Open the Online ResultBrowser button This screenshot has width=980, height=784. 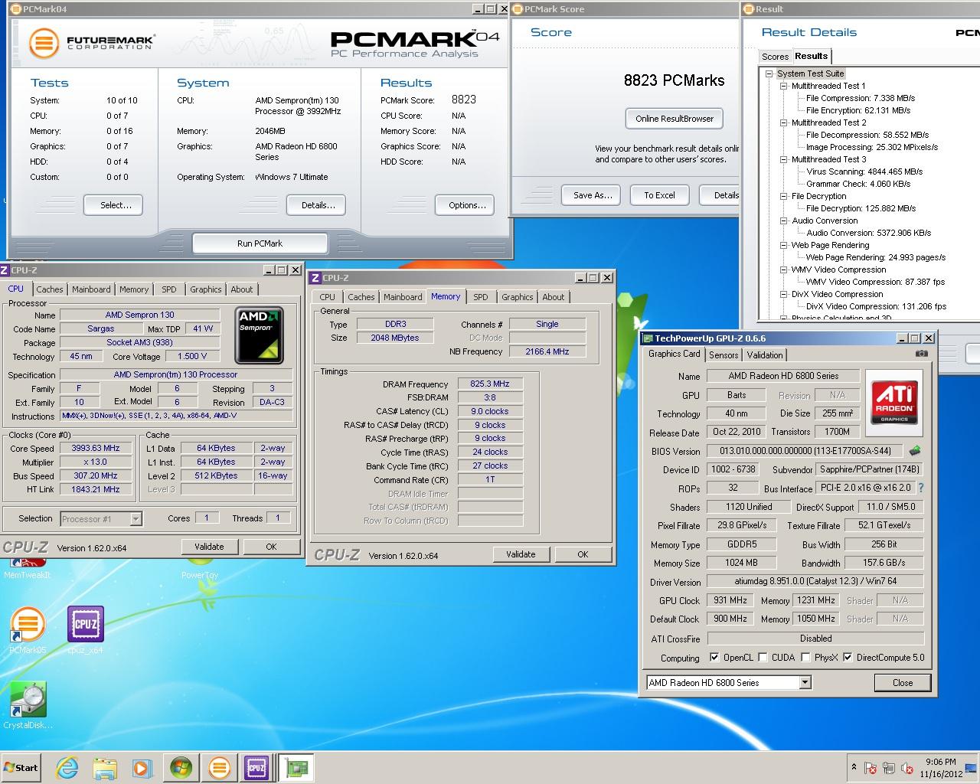[x=675, y=119]
